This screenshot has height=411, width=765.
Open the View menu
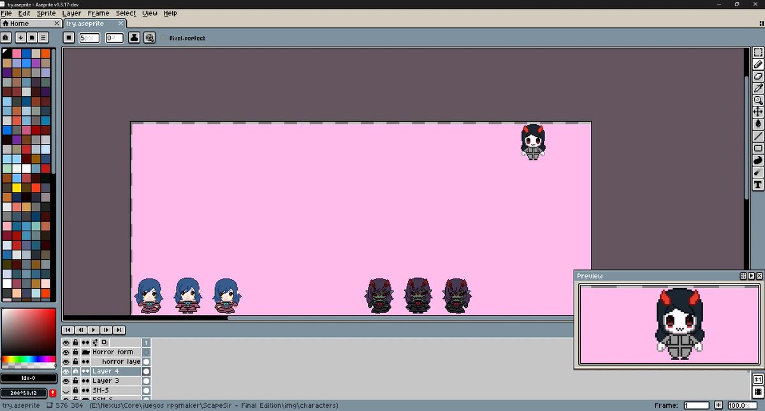tap(150, 13)
